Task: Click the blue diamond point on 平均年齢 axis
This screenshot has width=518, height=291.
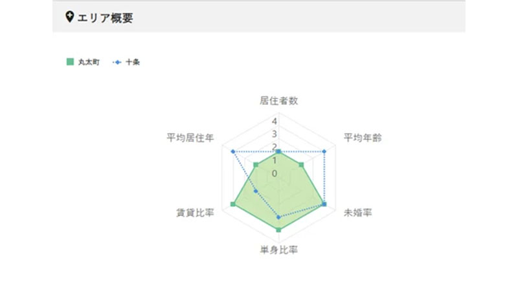Action: [x=324, y=151]
